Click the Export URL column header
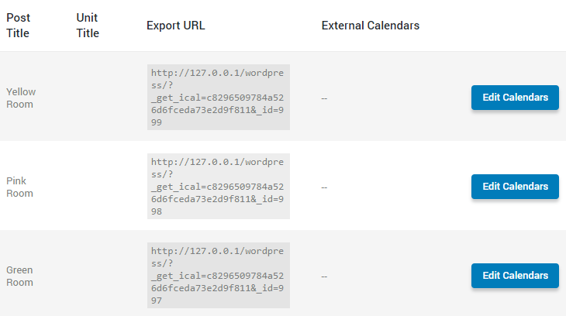 (175, 26)
